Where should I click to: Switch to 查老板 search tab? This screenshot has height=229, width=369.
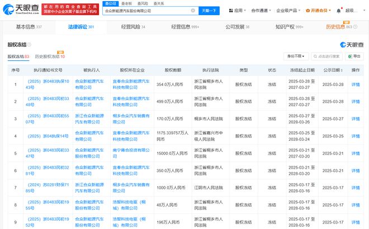126,3
